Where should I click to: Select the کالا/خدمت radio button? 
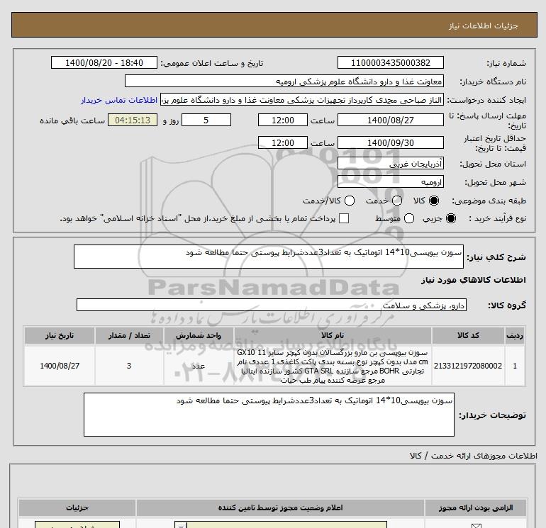tap(350, 201)
